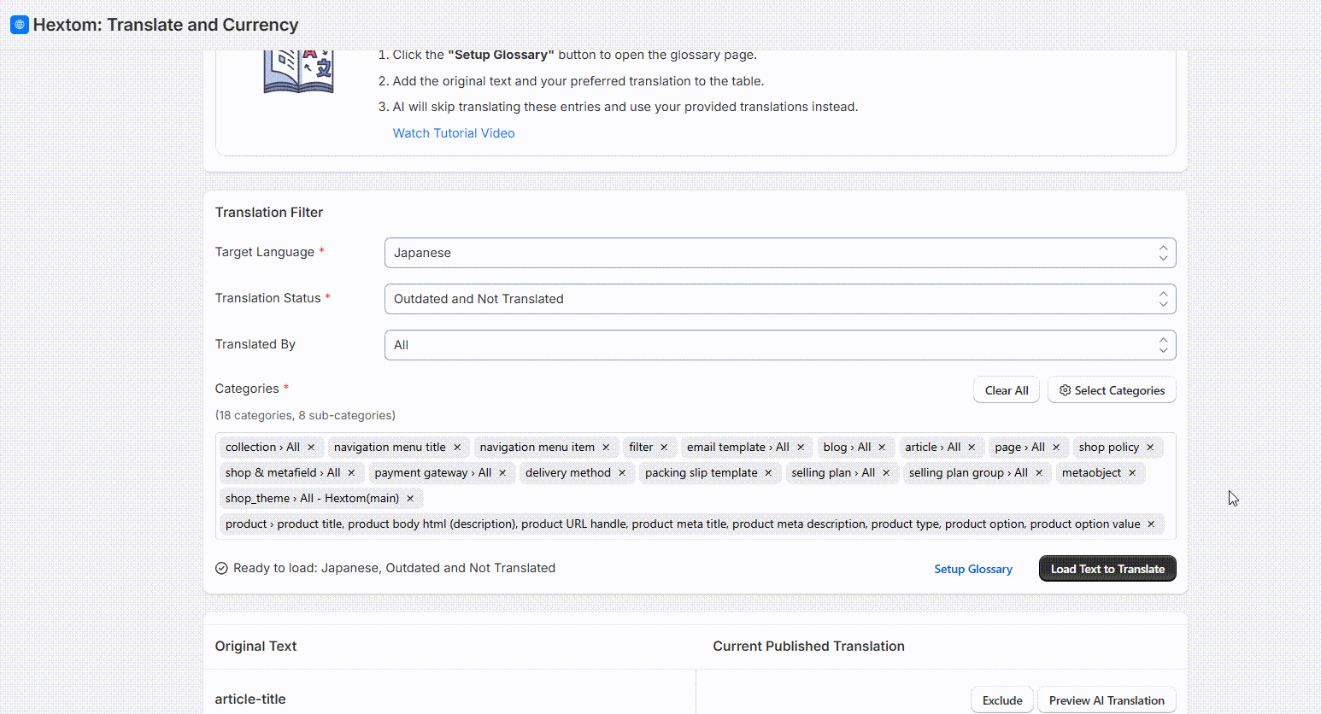Image resolution: width=1321 pixels, height=714 pixels.
Task: Open the Setup Glossary link
Action: 973,569
